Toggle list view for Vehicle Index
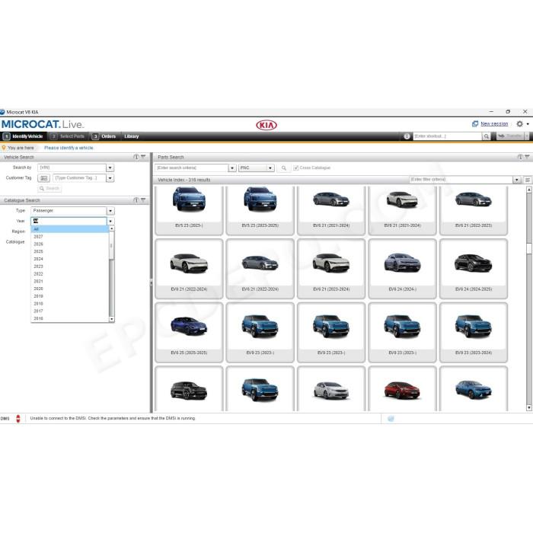The height and width of the screenshot is (533, 533). (x=528, y=180)
